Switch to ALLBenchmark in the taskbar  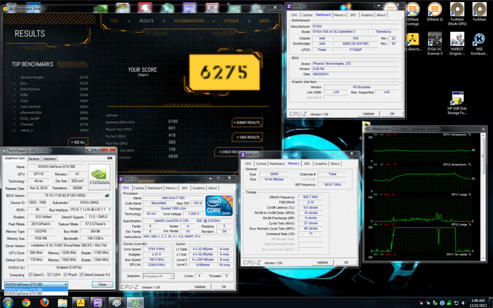[80, 303]
